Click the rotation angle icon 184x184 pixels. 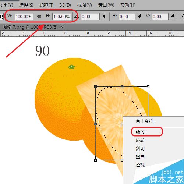(77, 16)
